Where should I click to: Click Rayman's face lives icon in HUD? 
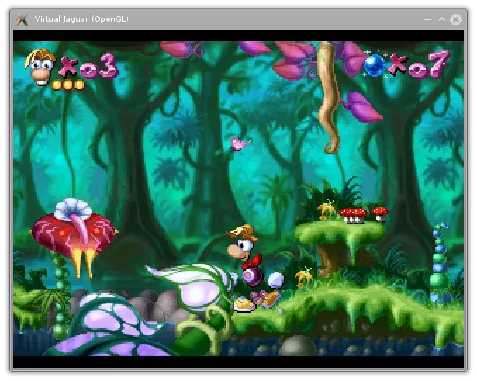(x=40, y=67)
